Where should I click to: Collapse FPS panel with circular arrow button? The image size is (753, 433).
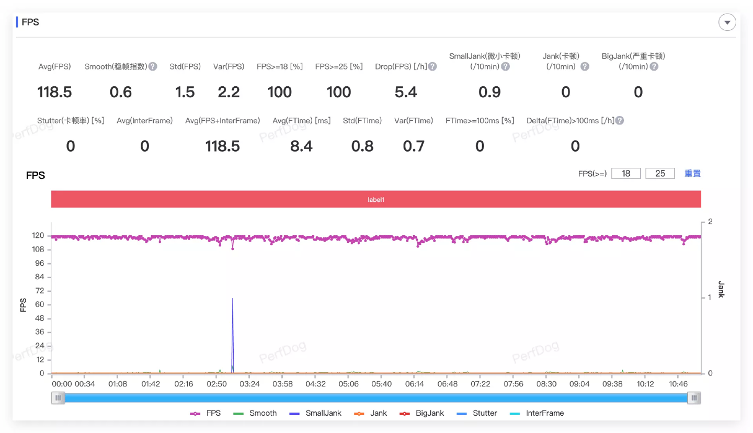coord(727,22)
